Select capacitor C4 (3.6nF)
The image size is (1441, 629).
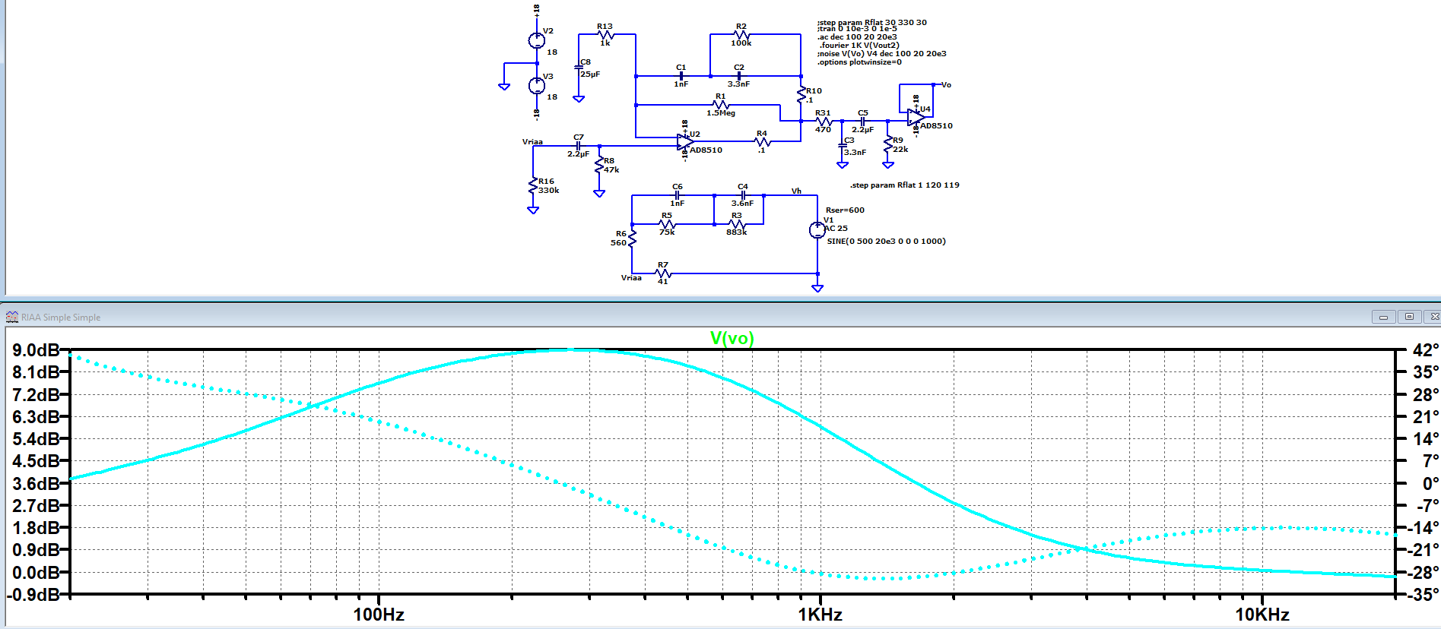coord(743,195)
